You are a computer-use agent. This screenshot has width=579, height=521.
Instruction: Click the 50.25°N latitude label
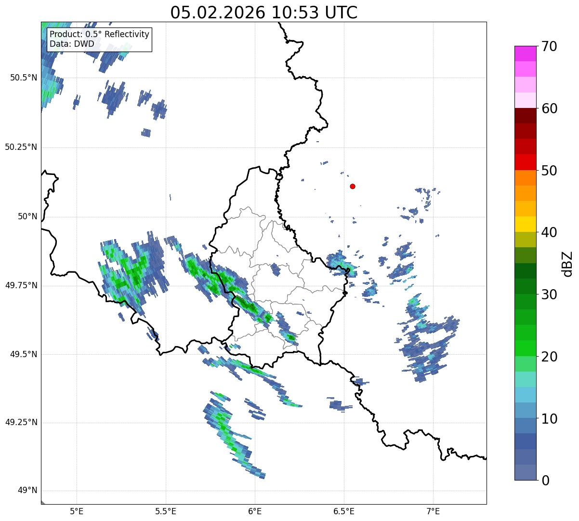click(x=21, y=147)
